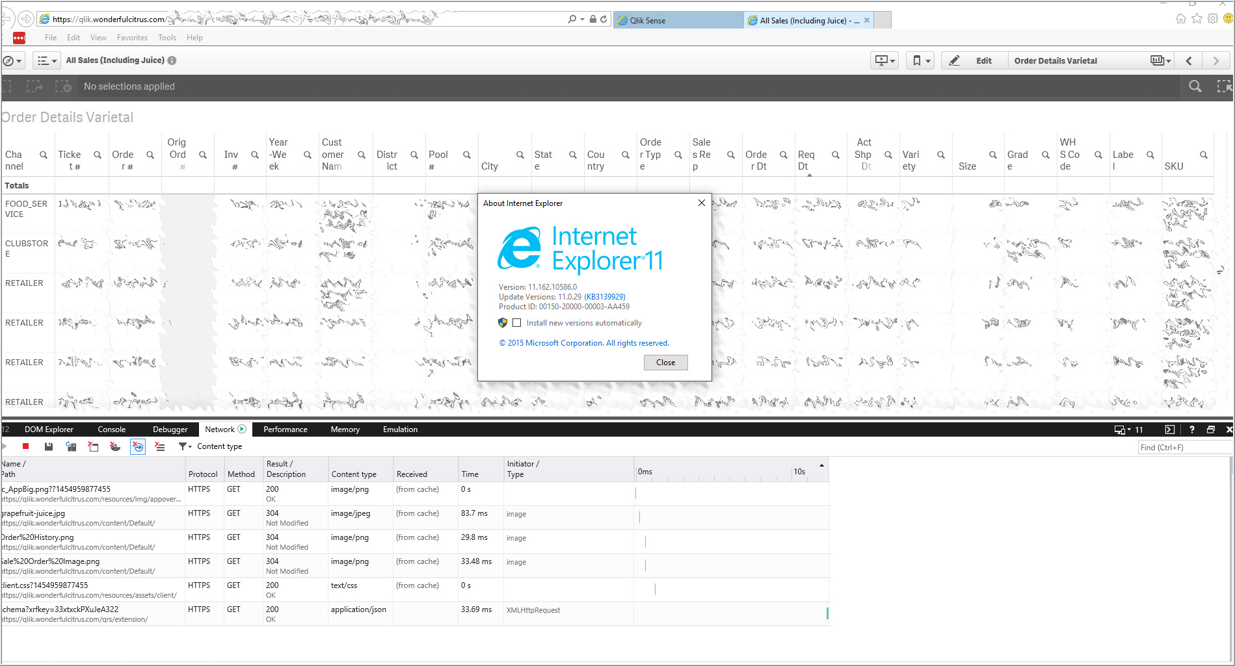
Task: Unpin developer tools window icon
Action: (1210, 429)
